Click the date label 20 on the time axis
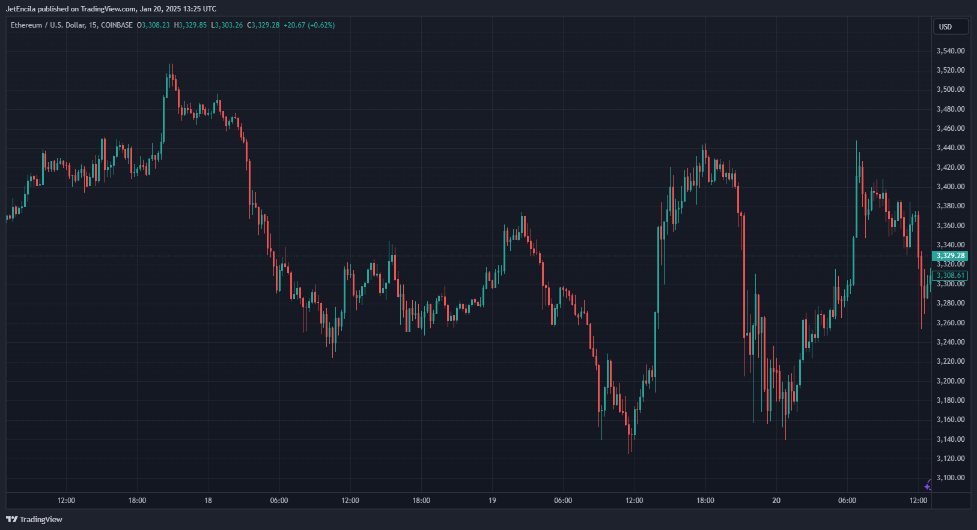Image resolution: width=977 pixels, height=530 pixels. 776,501
